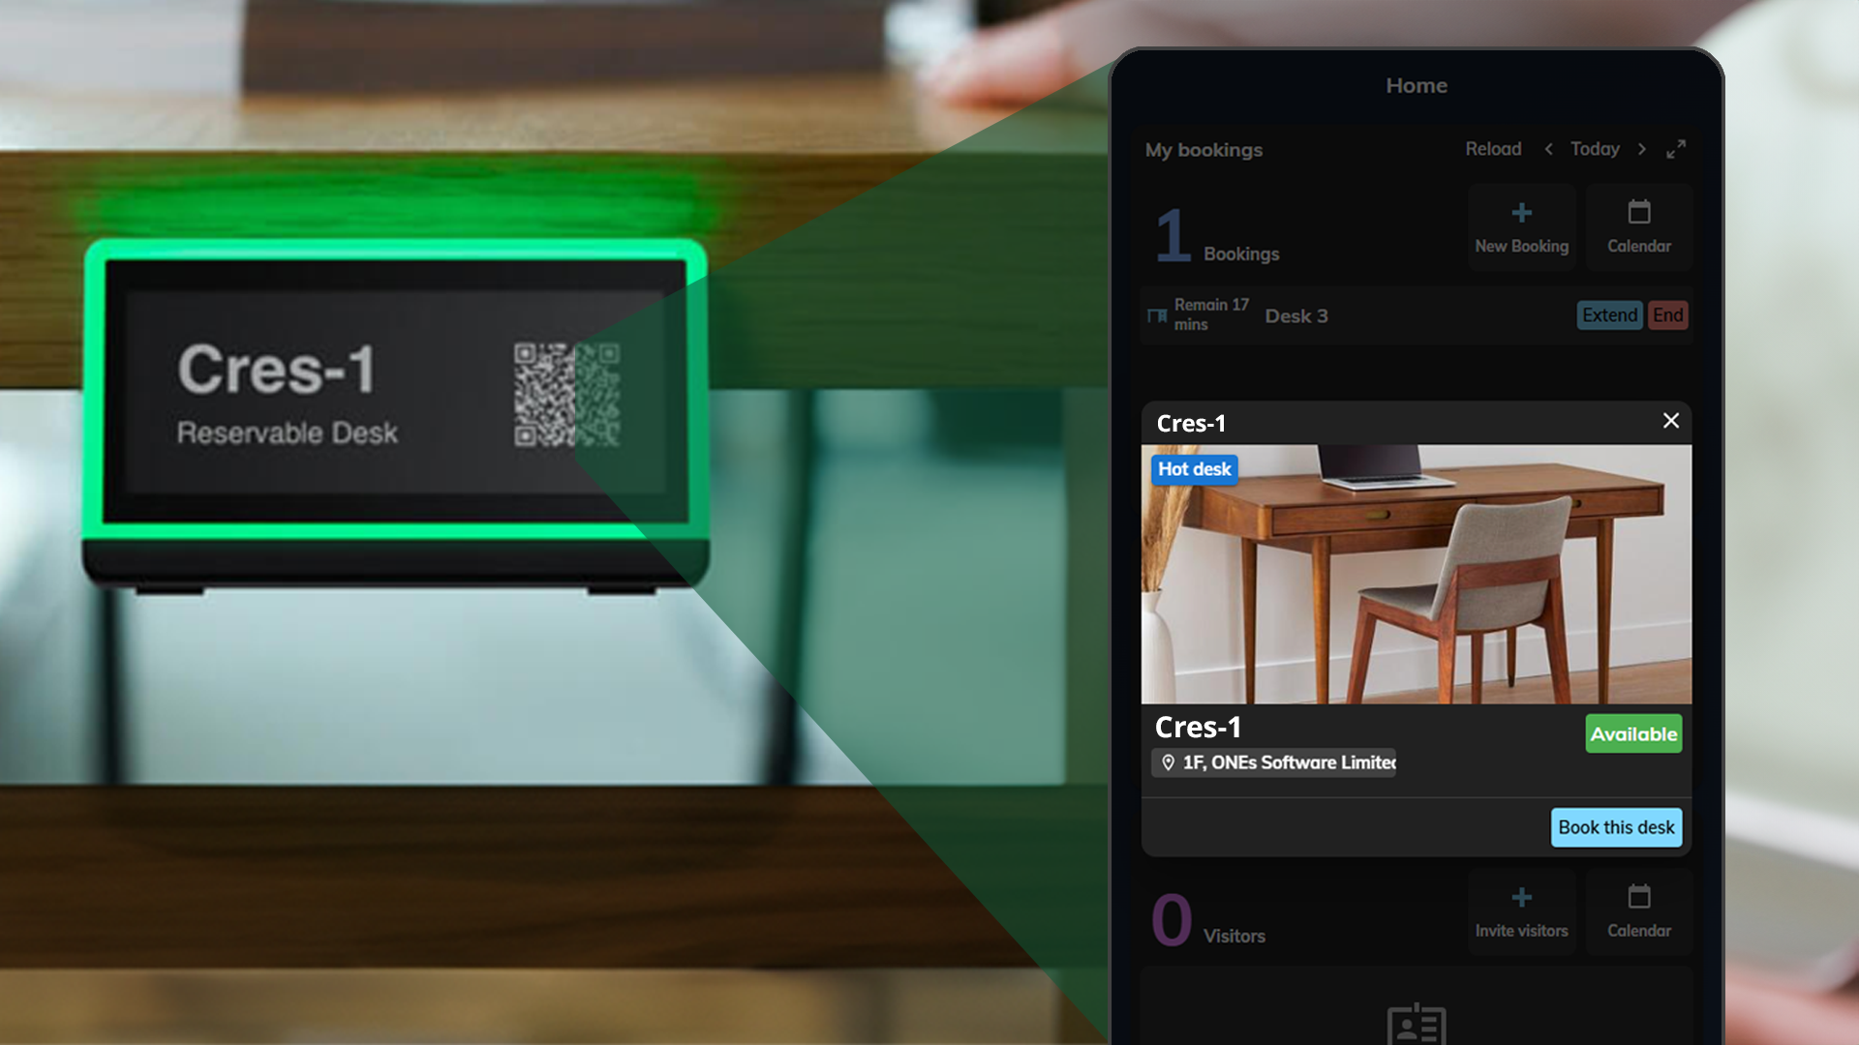The width and height of the screenshot is (1859, 1045).
Task: Select the Home tab at the top
Action: [1417, 85]
